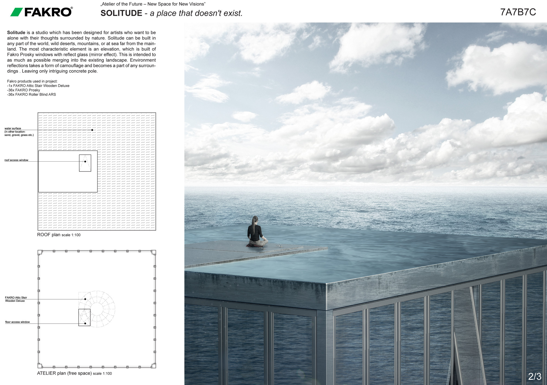Click the 'scale 1:100' label under ROOF plan
This screenshot has height=385, width=547.
(71, 235)
